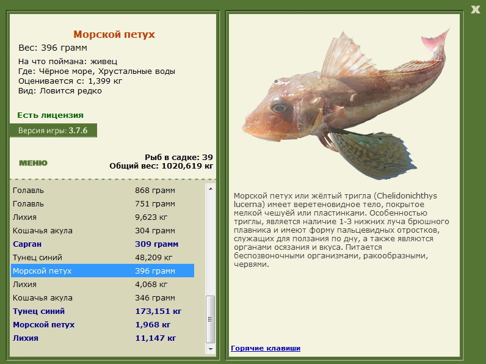Select Тунец синий 173,151 кг row
The image size is (486, 364).
[x=103, y=311]
